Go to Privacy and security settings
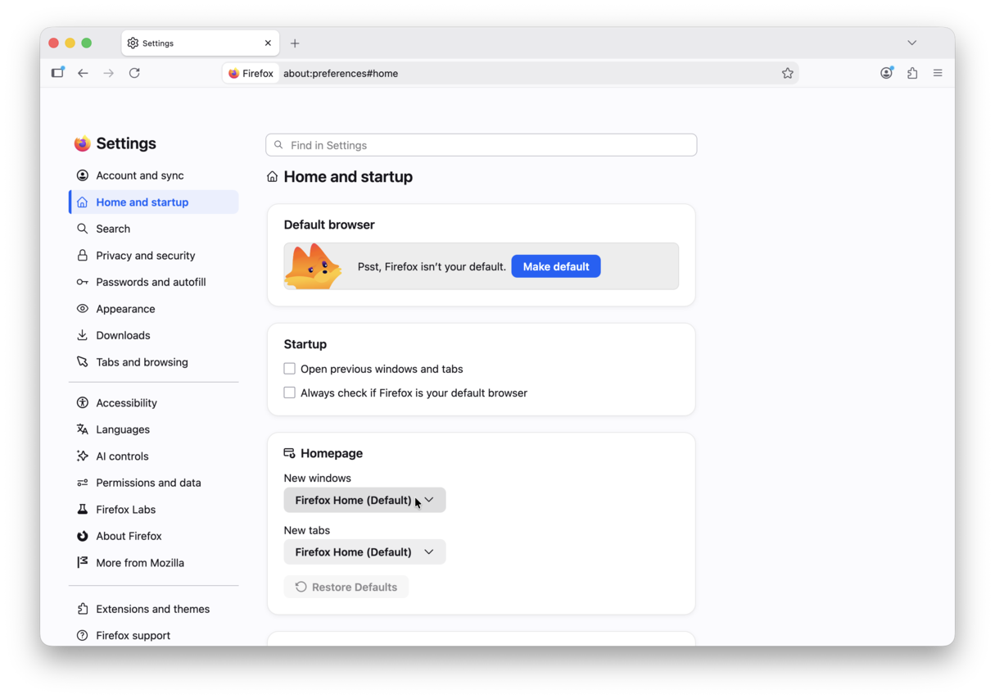Image resolution: width=995 pixels, height=699 pixels. pos(154,256)
